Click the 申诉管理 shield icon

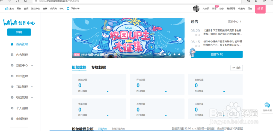point(12,119)
